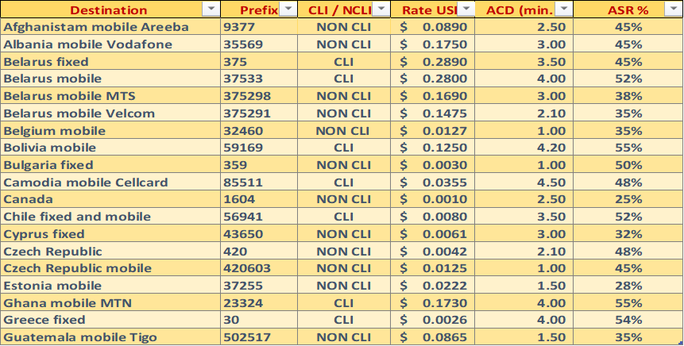Click prefix cell 375291
The image size is (684, 346).
click(259, 113)
